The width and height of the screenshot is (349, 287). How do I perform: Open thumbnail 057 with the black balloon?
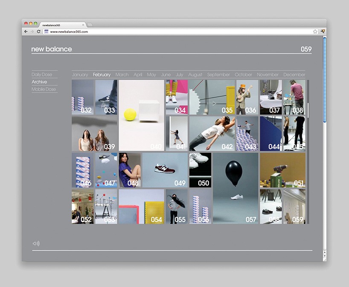pos(236,188)
